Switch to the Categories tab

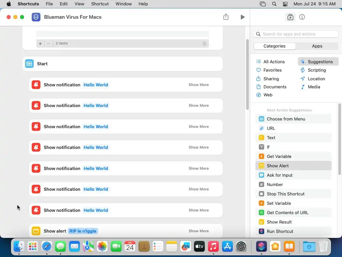click(275, 46)
